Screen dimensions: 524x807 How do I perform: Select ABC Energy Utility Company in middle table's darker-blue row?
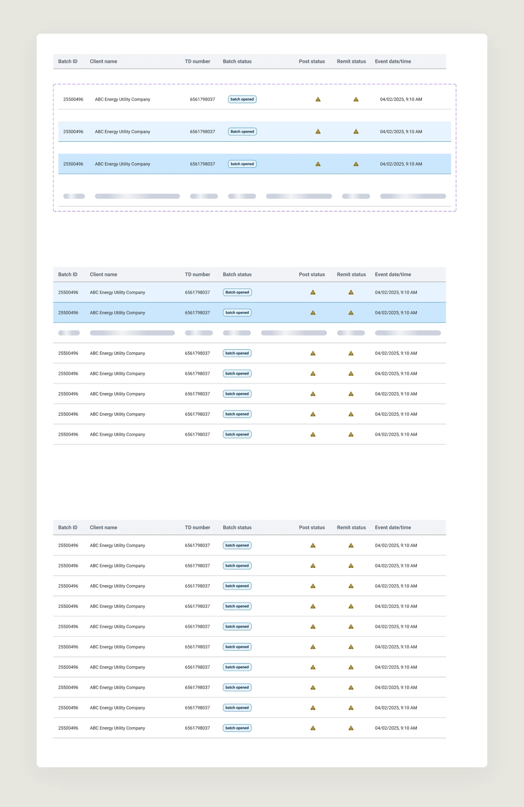point(118,313)
